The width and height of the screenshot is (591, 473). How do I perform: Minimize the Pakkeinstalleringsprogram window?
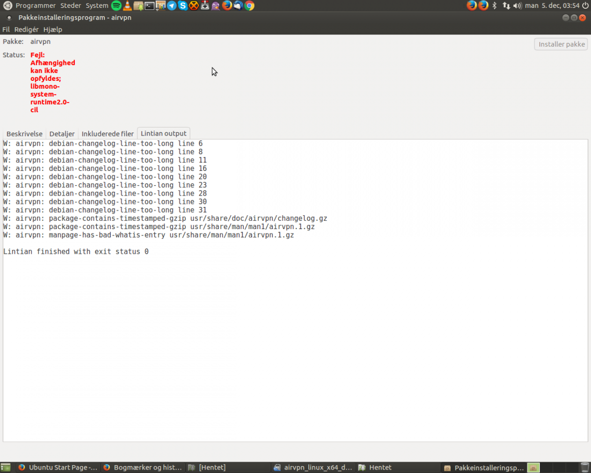pyautogui.click(x=565, y=17)
